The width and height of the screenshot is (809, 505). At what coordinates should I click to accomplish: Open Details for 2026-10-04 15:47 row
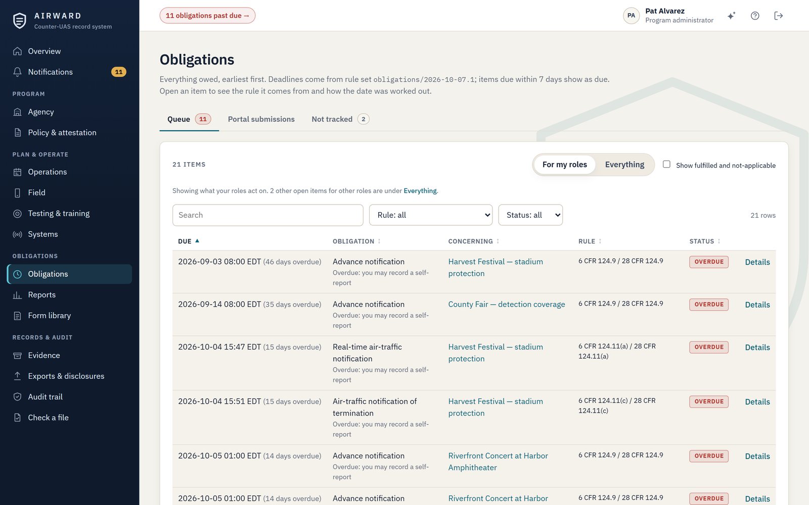tap(757, 347)
